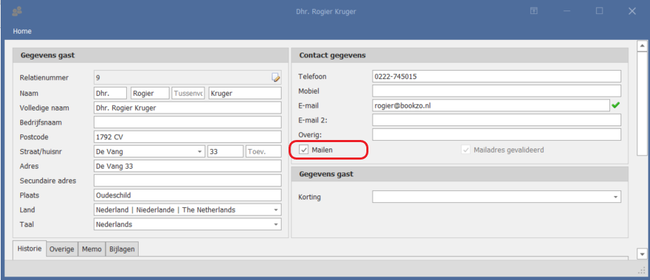The image size is (650, 280).
Task: Click the scrollbar down arrow
Action: [642, 253]
